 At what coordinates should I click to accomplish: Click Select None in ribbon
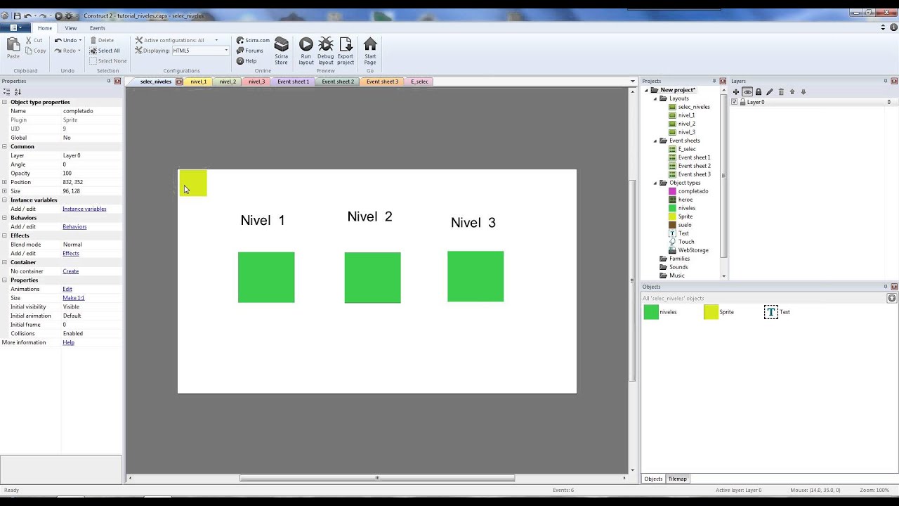click(x=108, y=60)
